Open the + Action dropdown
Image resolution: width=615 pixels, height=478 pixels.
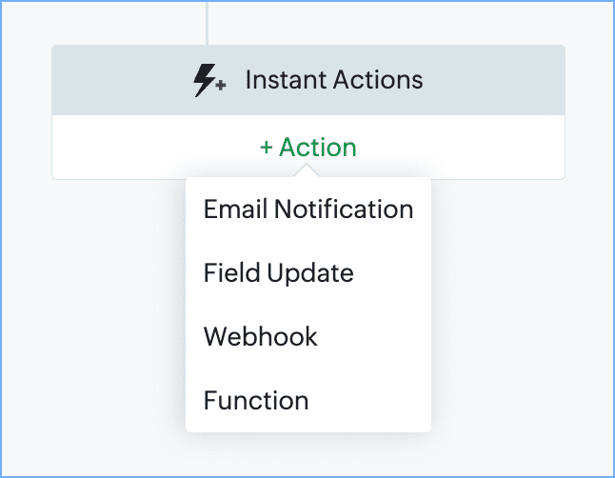[x=308, y=148]
